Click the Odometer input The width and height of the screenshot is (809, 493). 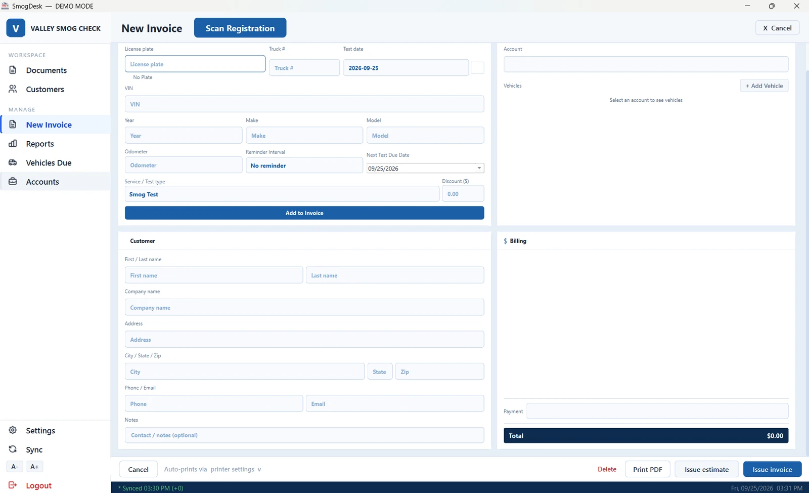pyautogui.click(x=184, y=165)
